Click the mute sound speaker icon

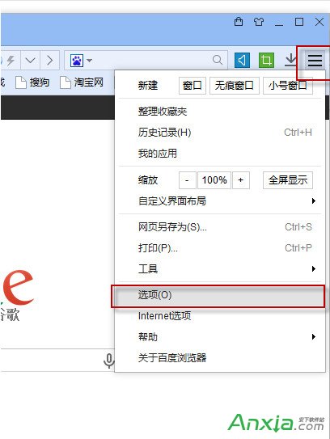click(242, 60)
